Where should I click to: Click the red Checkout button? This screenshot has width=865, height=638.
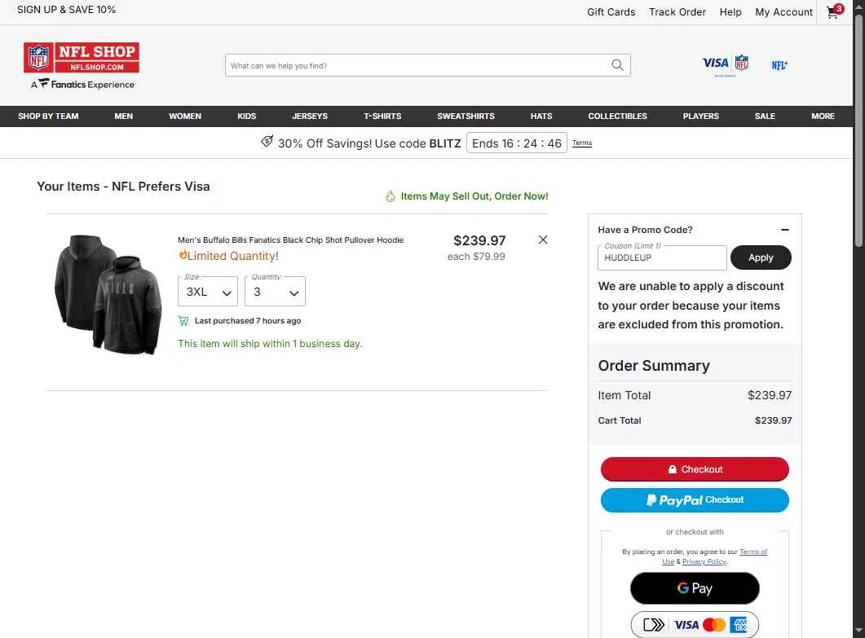(x=695, y=469)
